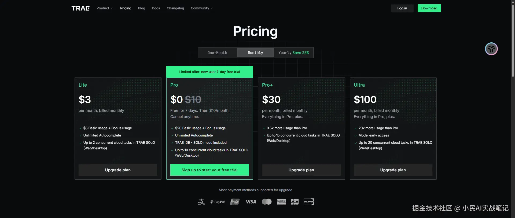This screenshot has height=218, width=515.
Task: Click the PayPal payment logo
Action: point(218,202)
